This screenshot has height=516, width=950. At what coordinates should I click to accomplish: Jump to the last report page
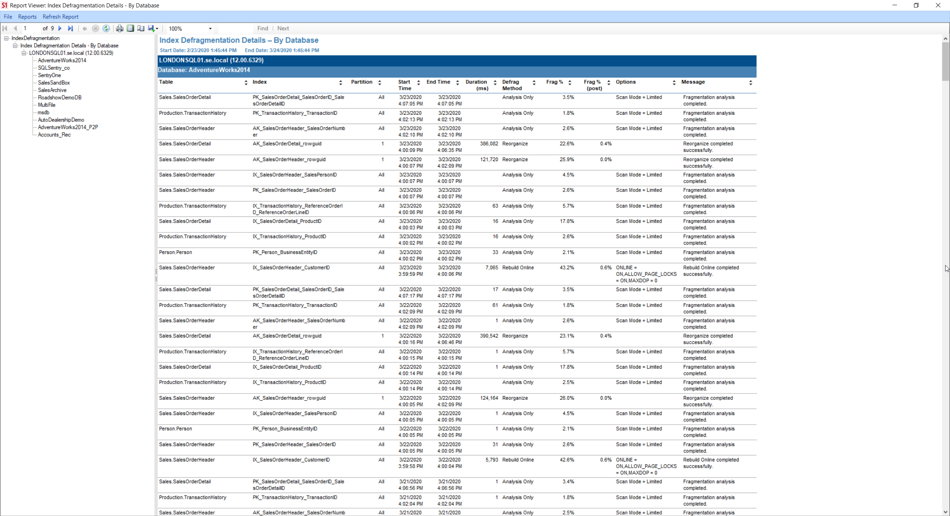tap(71, 28)
